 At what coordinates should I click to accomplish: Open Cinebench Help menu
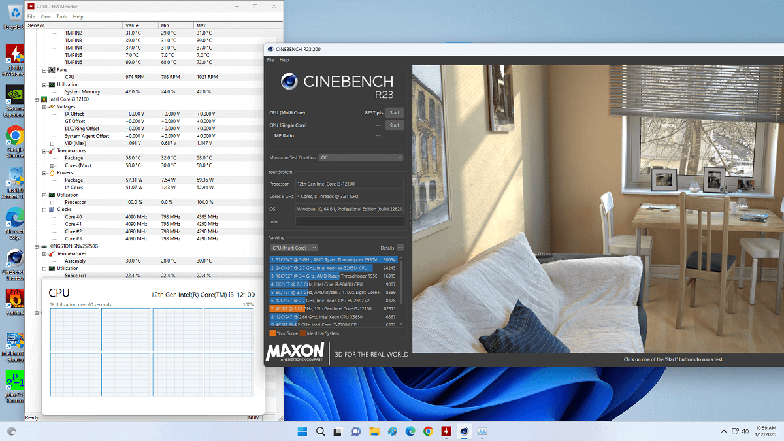[284, 60]
